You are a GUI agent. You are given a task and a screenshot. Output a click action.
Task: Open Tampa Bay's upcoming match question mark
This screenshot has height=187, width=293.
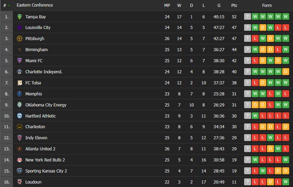[247, 17]
